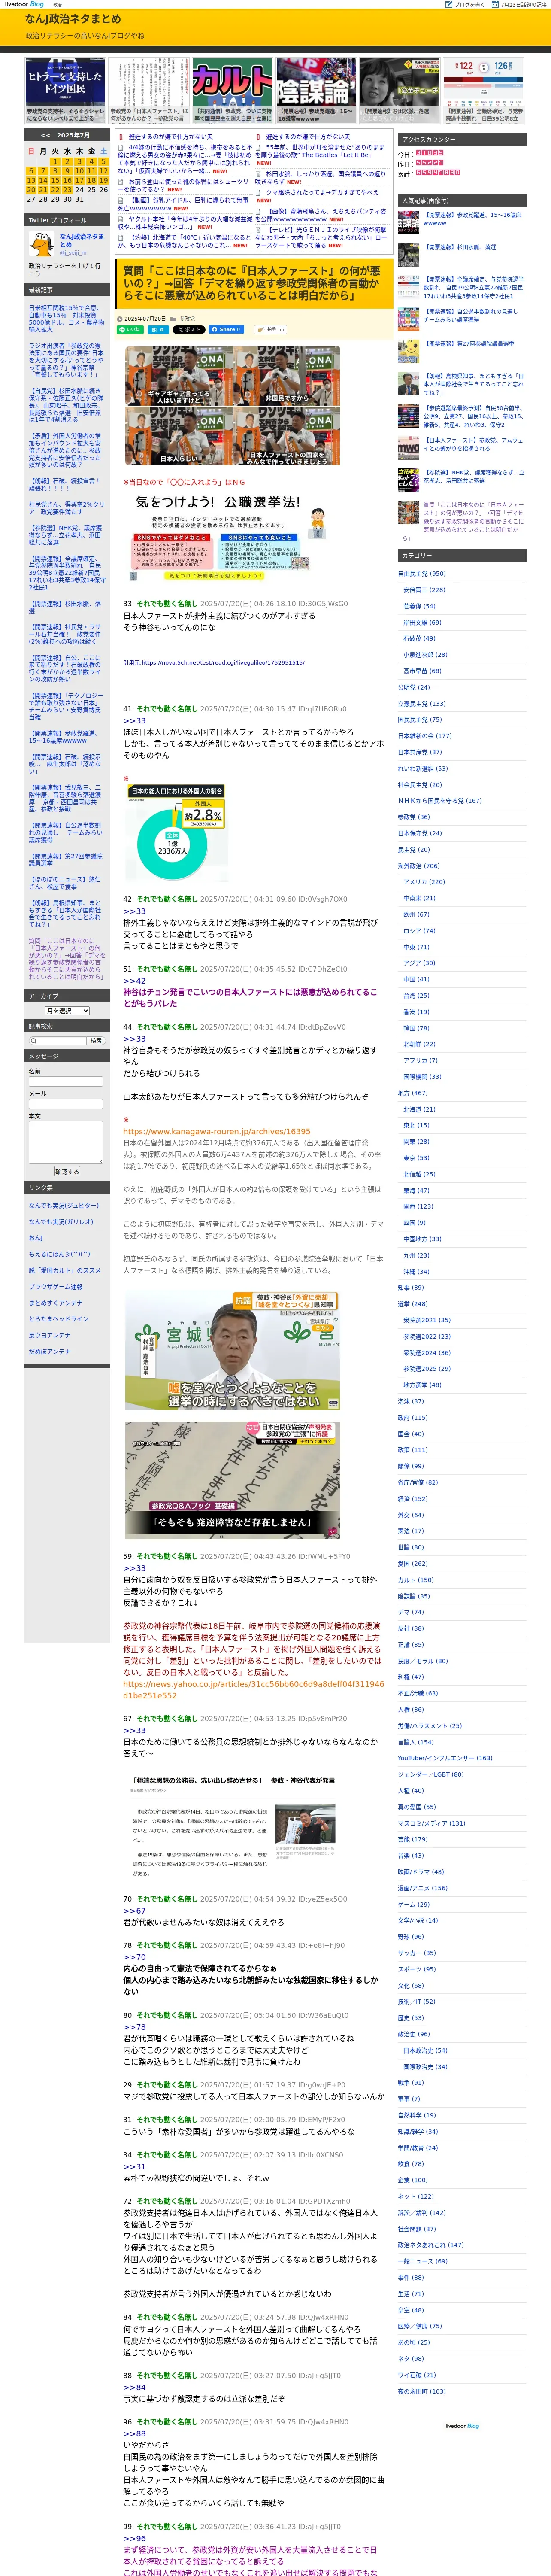Click the clap (拍手) counter button
Viewport: 551px width, 2576px height.
click(271, 329)
